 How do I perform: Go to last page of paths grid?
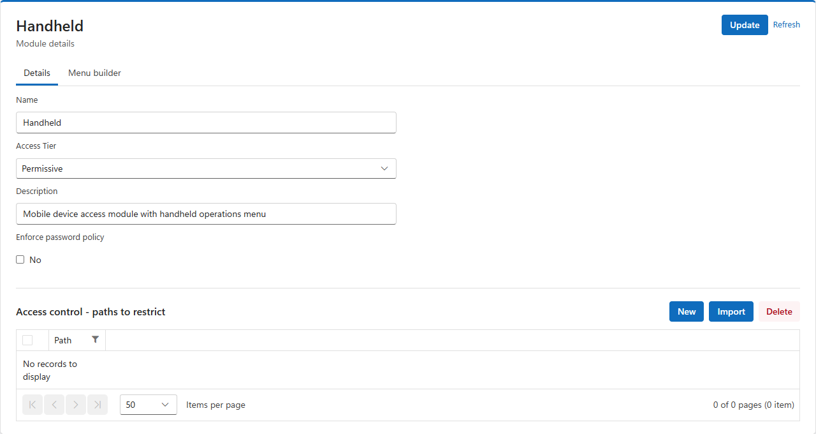(x=98, y=405)
